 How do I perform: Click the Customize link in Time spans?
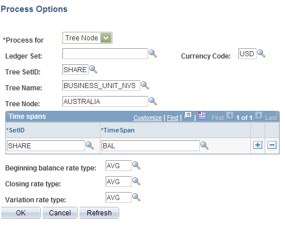[x=148, y=118]
